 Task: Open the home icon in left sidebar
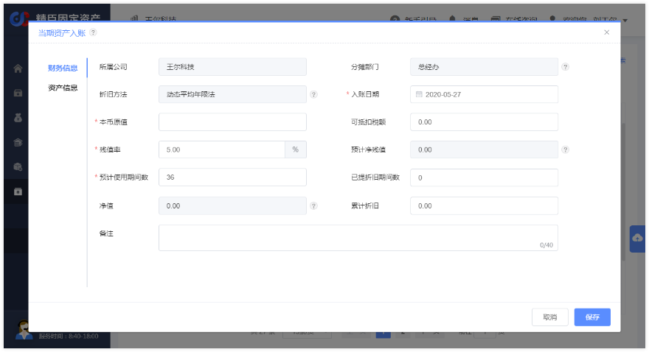click(x=18, y=68)
